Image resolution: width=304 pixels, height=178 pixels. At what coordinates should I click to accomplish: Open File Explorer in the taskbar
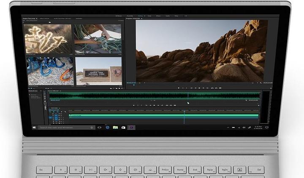pos(115,127)
